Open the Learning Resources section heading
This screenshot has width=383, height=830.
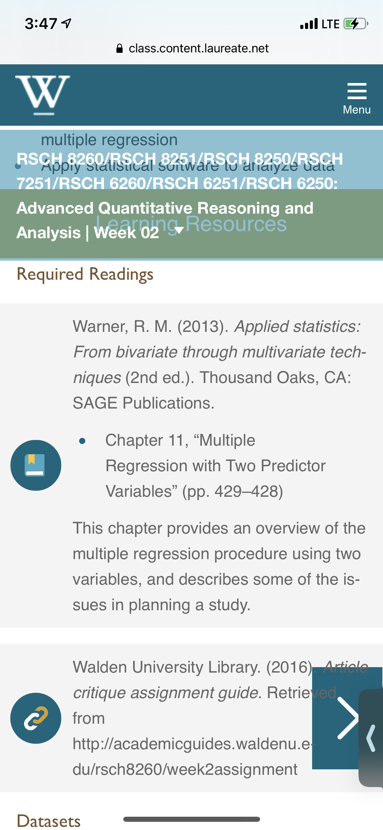(191, 224)
